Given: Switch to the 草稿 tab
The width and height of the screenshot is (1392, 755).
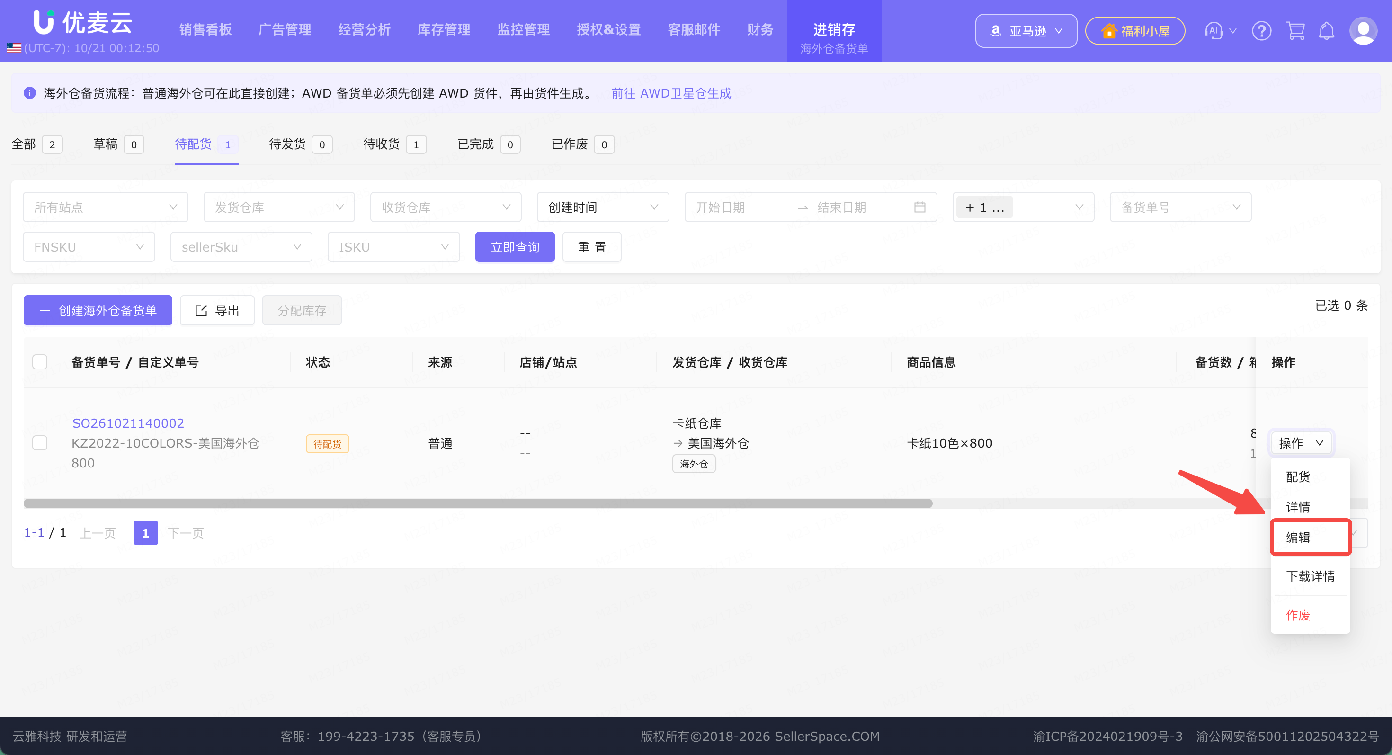Looking at the screenshot, I should (x=118, y=144).
